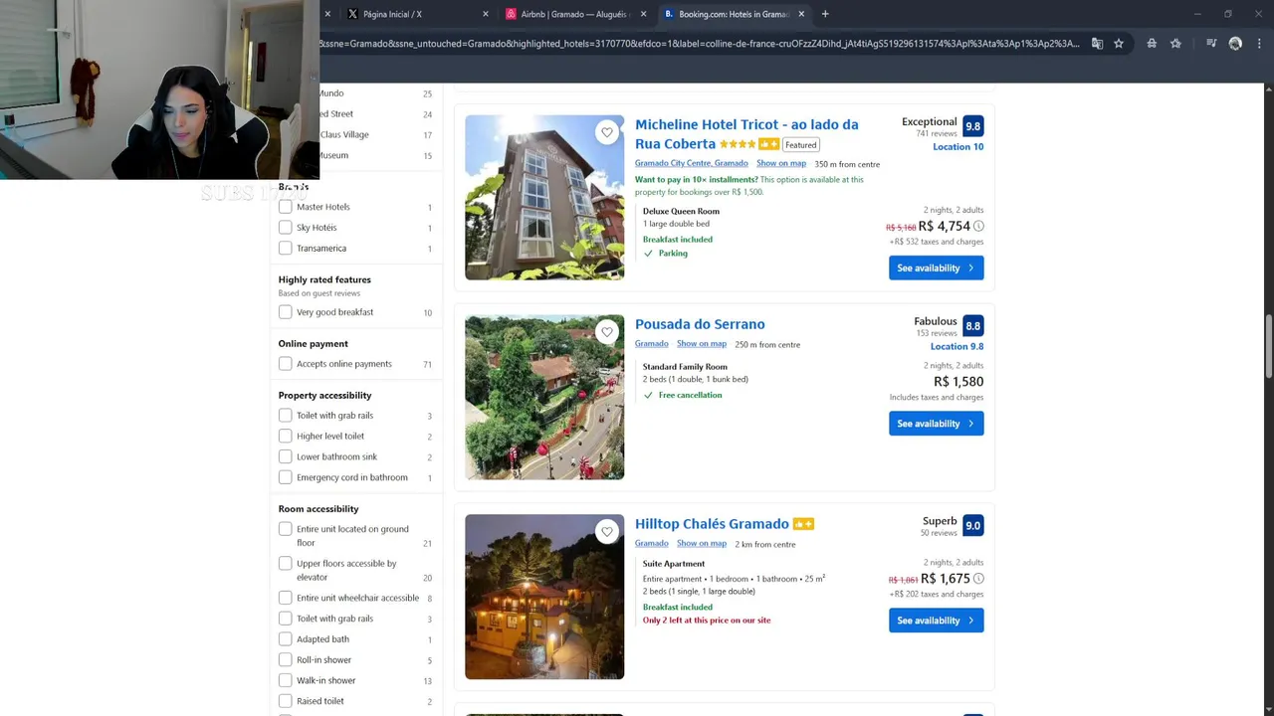This screenshot has width=1274, height=716.
Task: Click heart icon on Pousada do Serrano photo
Action: 607,332
